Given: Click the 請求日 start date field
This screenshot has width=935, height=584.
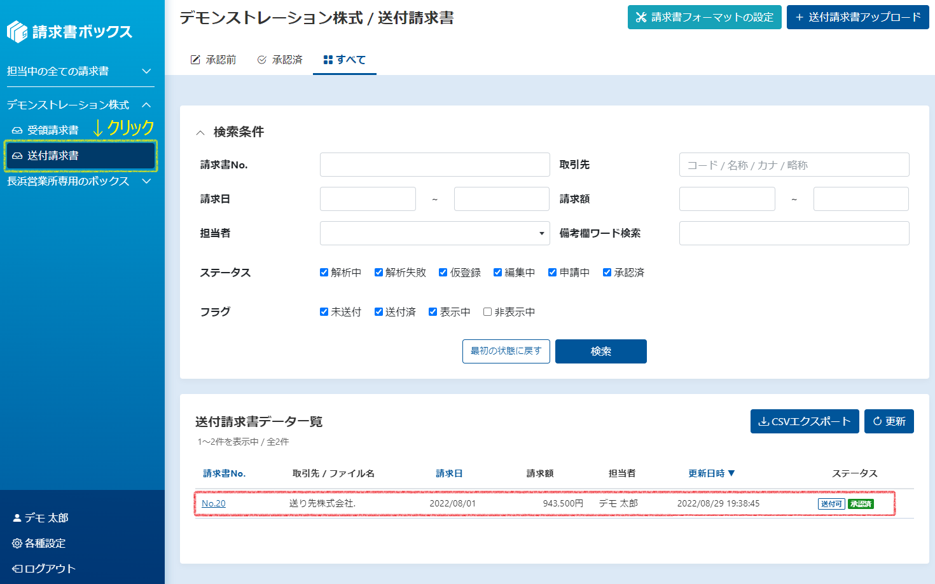Looking at the screenshot, I should pyautogui.click(x=368, y=199).
